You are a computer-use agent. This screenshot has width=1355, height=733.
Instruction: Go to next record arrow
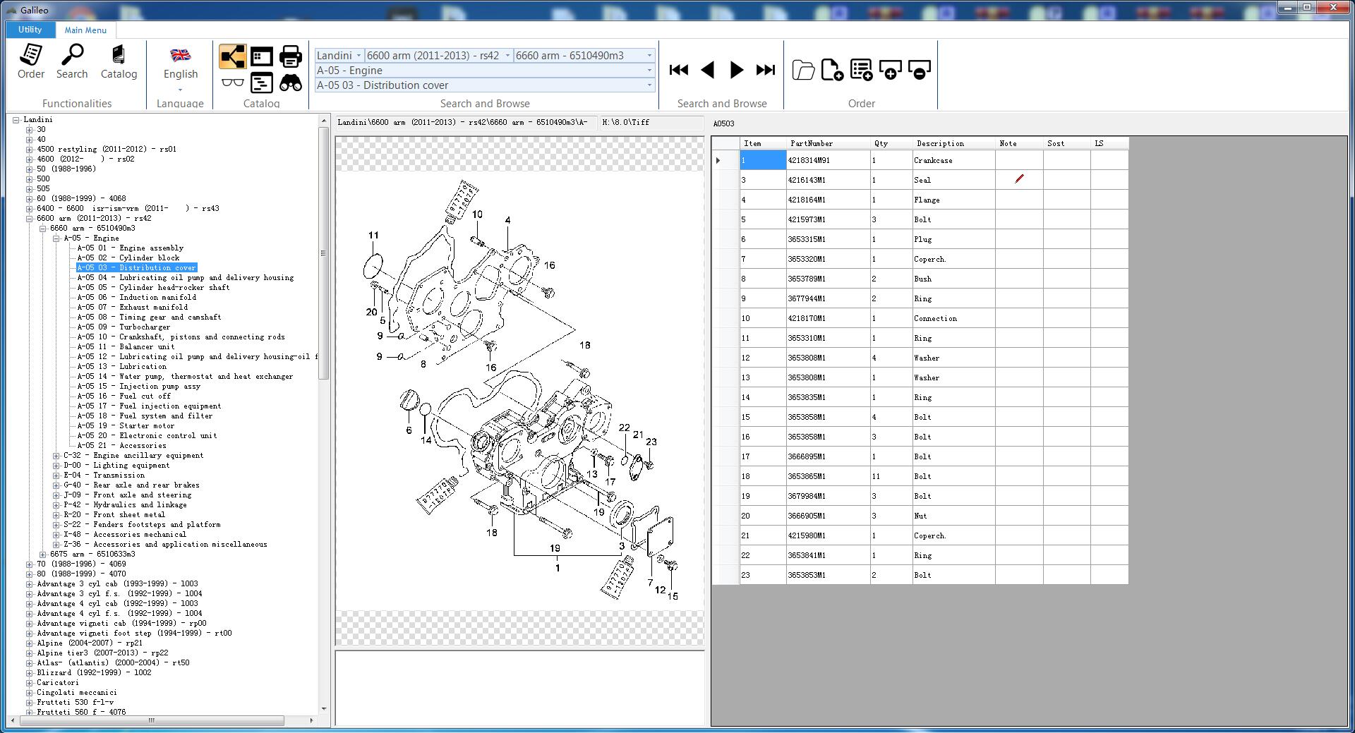tap(736, 70)
